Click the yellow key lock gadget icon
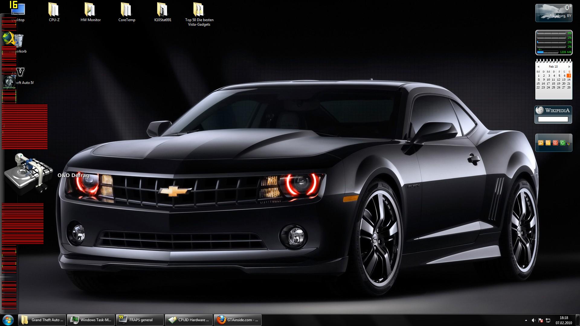Screen dimensions: 580x326 point(541,143)
